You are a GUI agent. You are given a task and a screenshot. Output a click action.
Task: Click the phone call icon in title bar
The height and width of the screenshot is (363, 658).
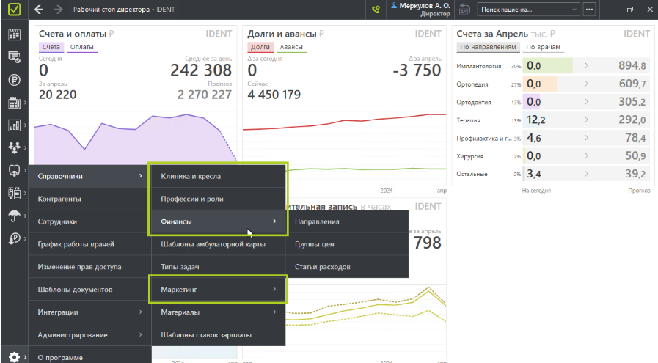376,10
